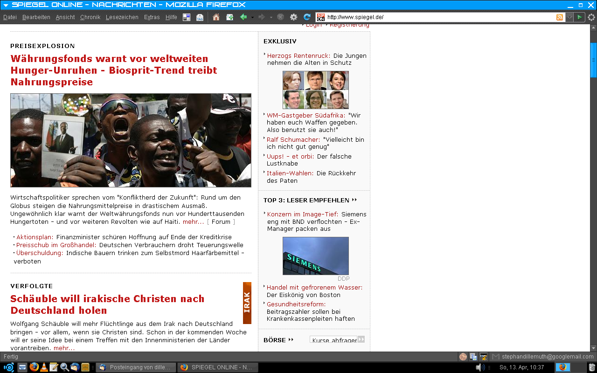597x373 pixels.
Task: Launch VLC media player from taskbar cone icon
Action: tap(43, 367)
